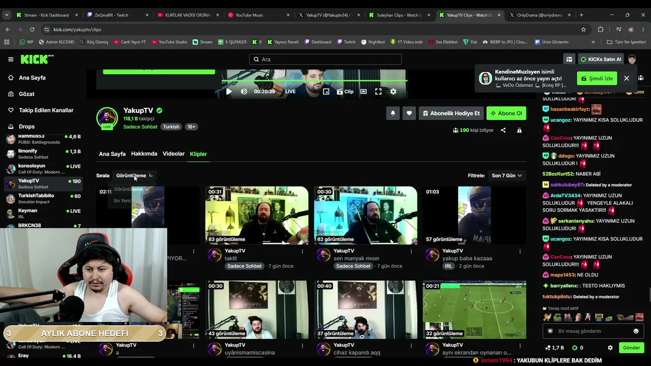Open options for 'aynı ekrandan oynanan' clip
Image resolution: width=651 pixels, height=366 pixels.
[520, 346]
